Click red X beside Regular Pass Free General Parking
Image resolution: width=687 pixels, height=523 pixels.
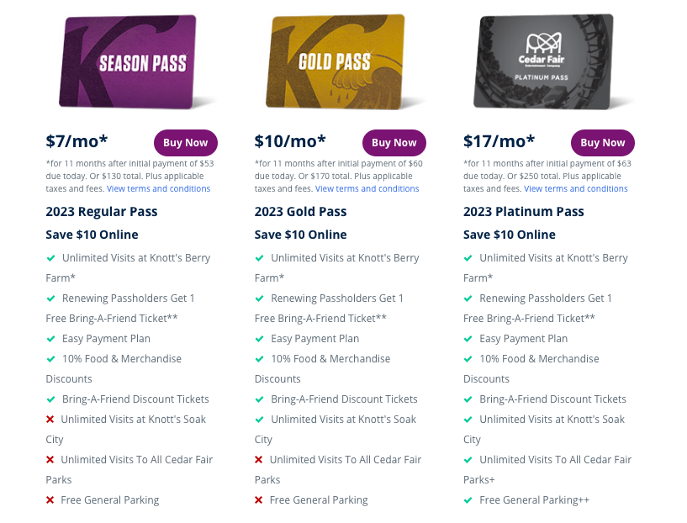point(50,500)
